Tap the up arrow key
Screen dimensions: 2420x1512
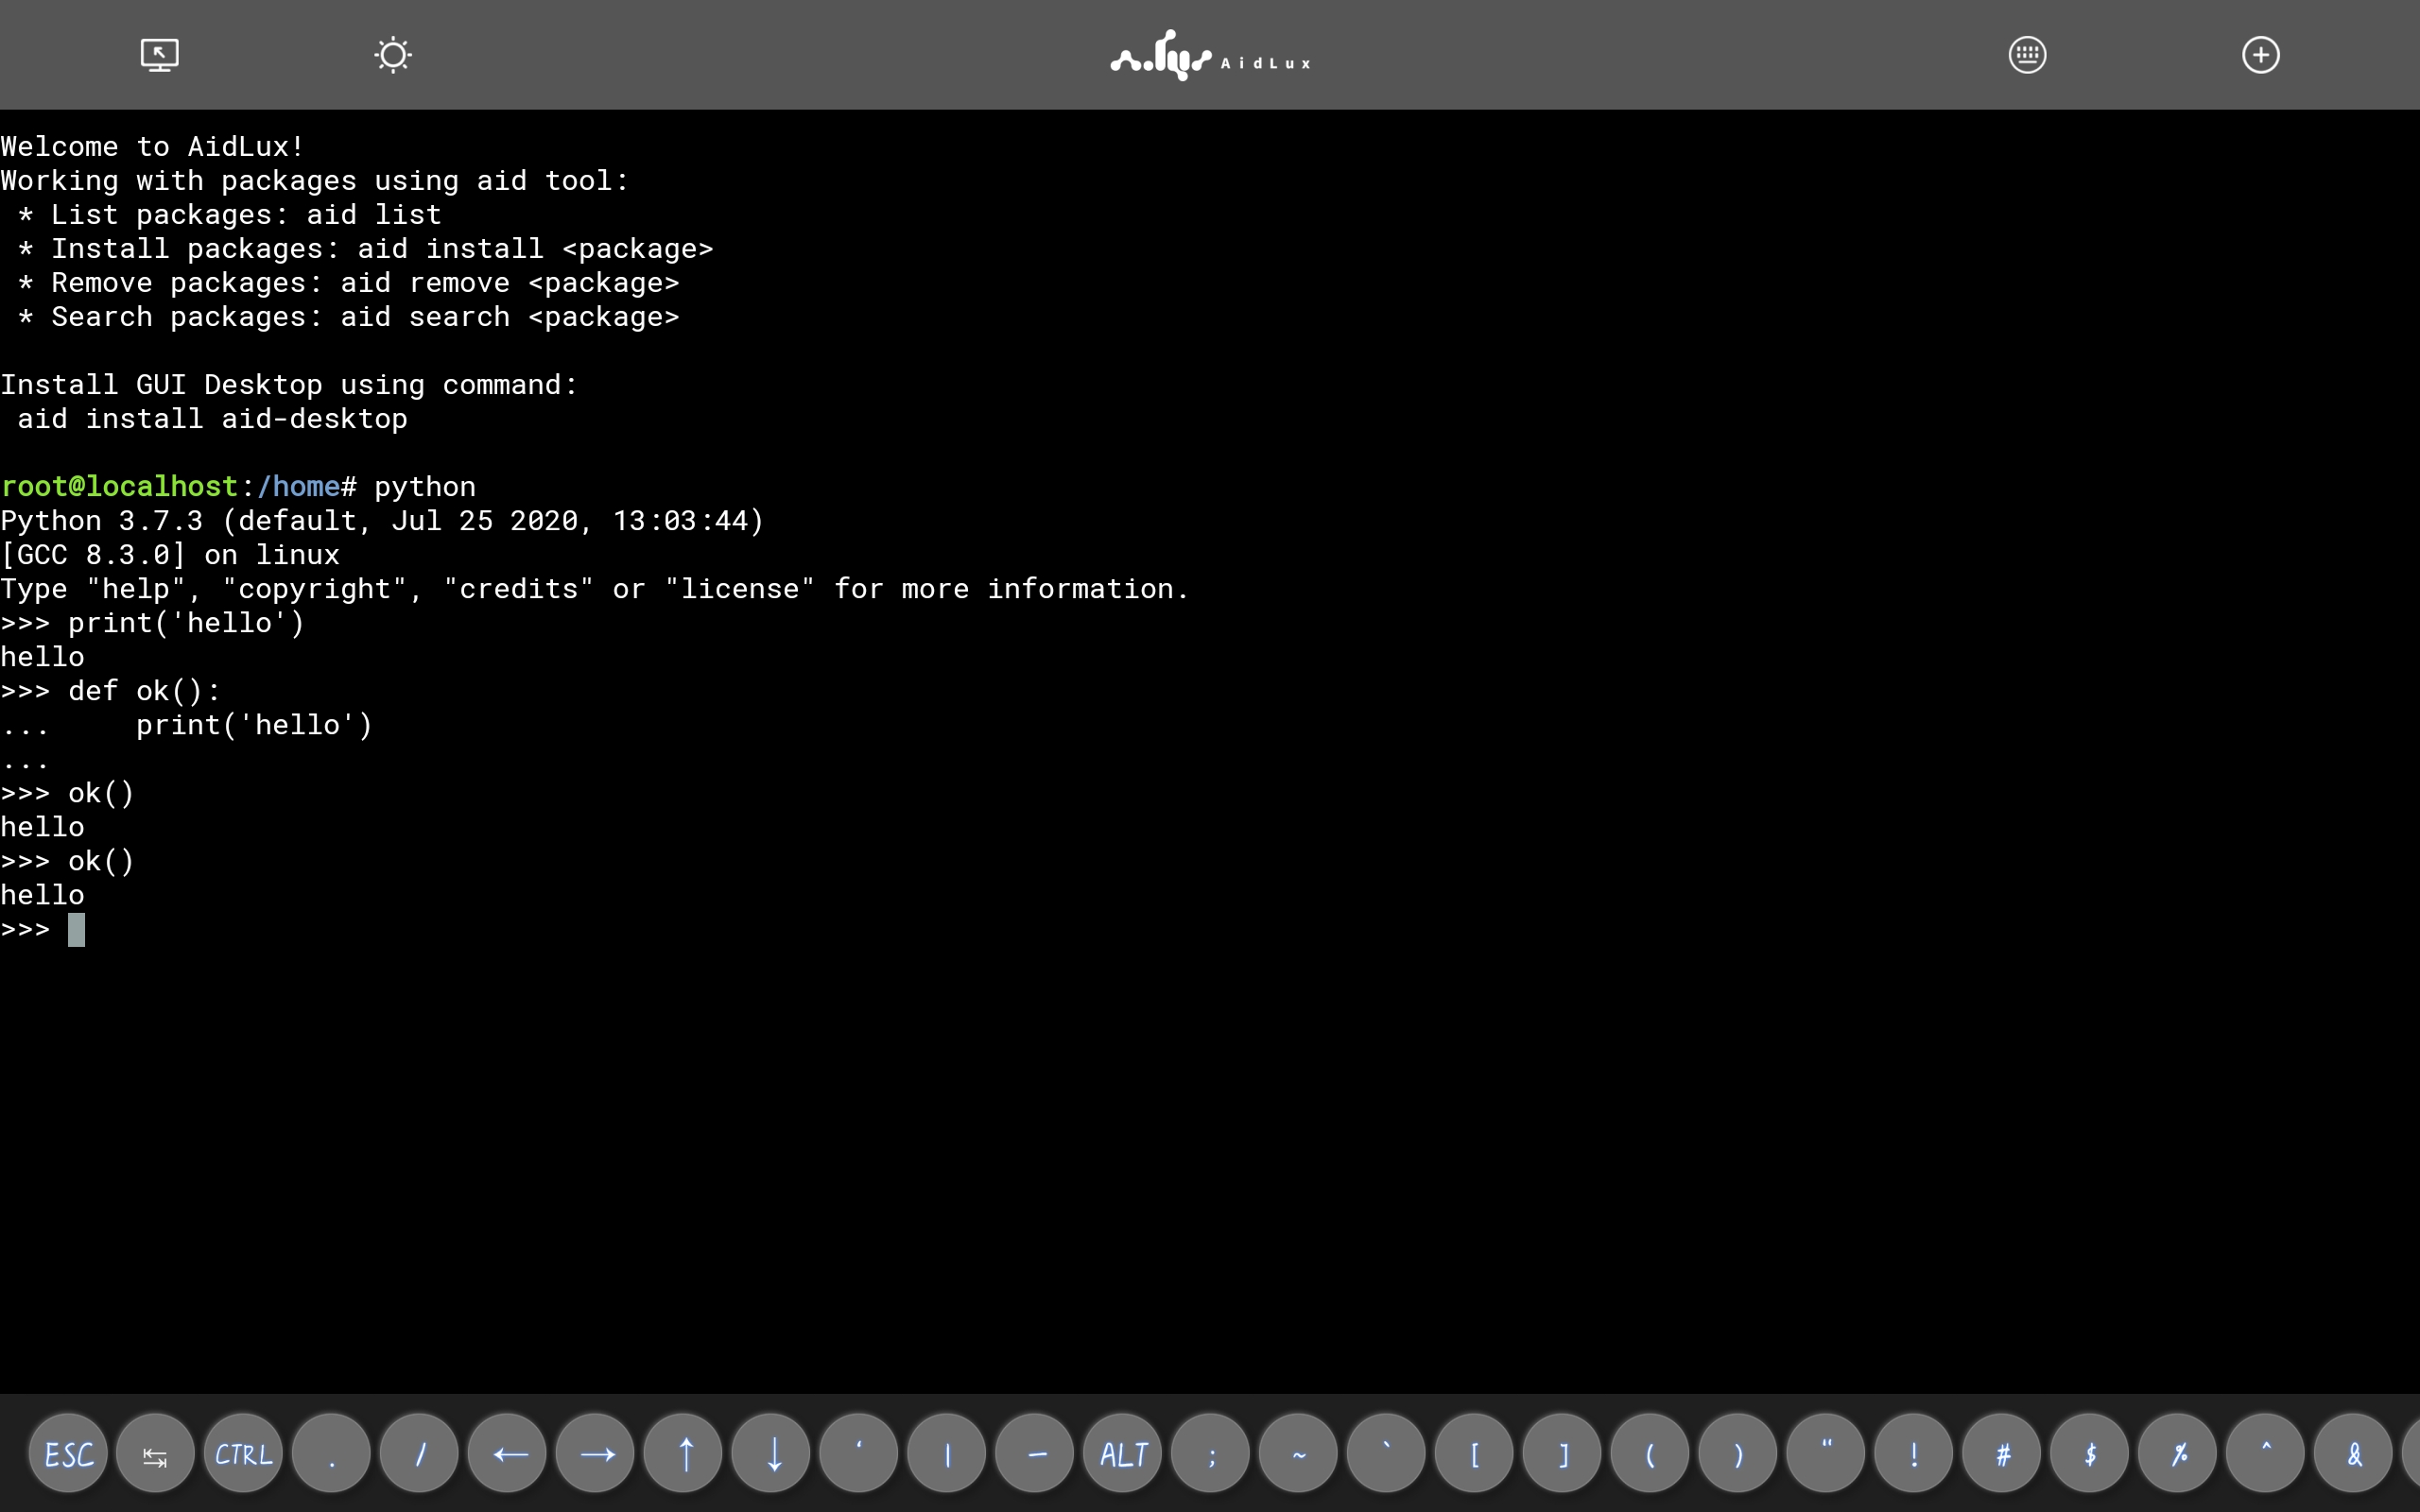[683, 1453]
